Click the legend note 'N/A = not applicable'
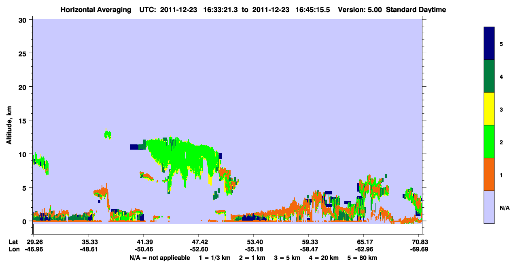The height and width of the screenshot is (269, 526). (x=159, y=258)
